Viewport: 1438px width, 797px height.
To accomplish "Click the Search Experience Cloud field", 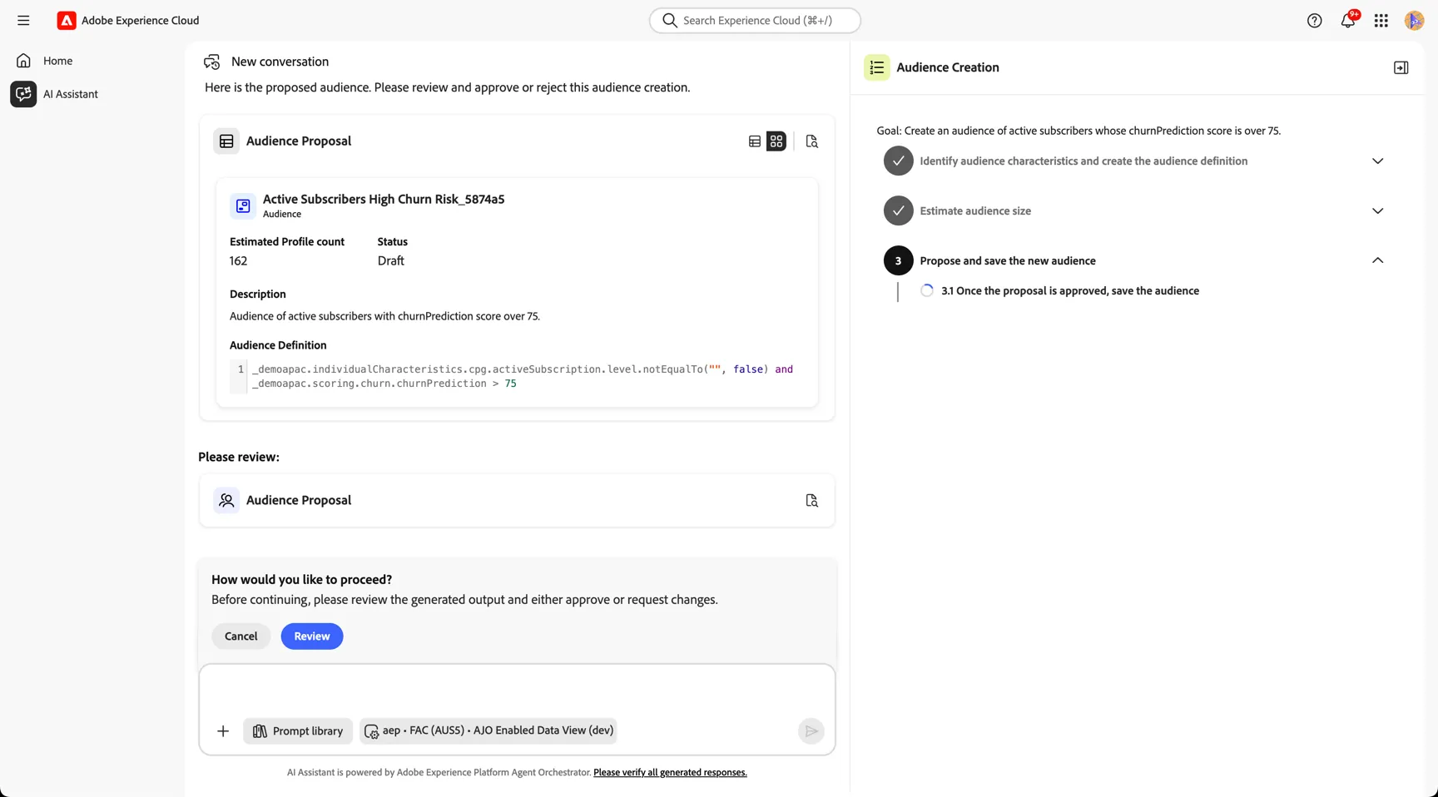I will click(x=755, y=21).
